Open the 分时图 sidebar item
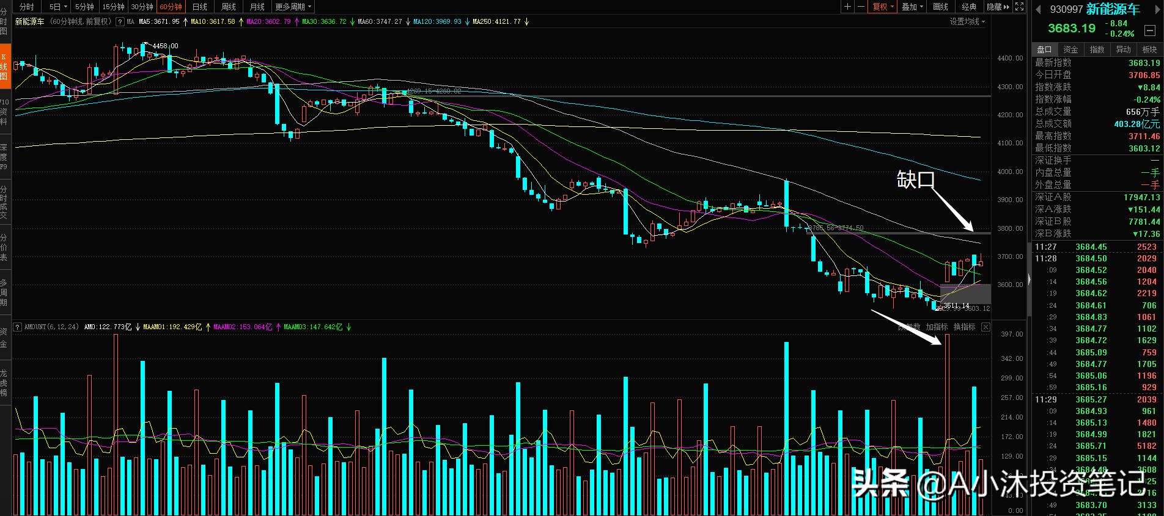Image resolution: width=1164 pixels, height=516 pixels. point(5,21)
